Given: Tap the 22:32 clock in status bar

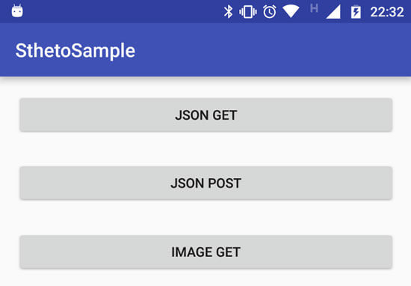Looking at the screenshot, I should 387,12.
